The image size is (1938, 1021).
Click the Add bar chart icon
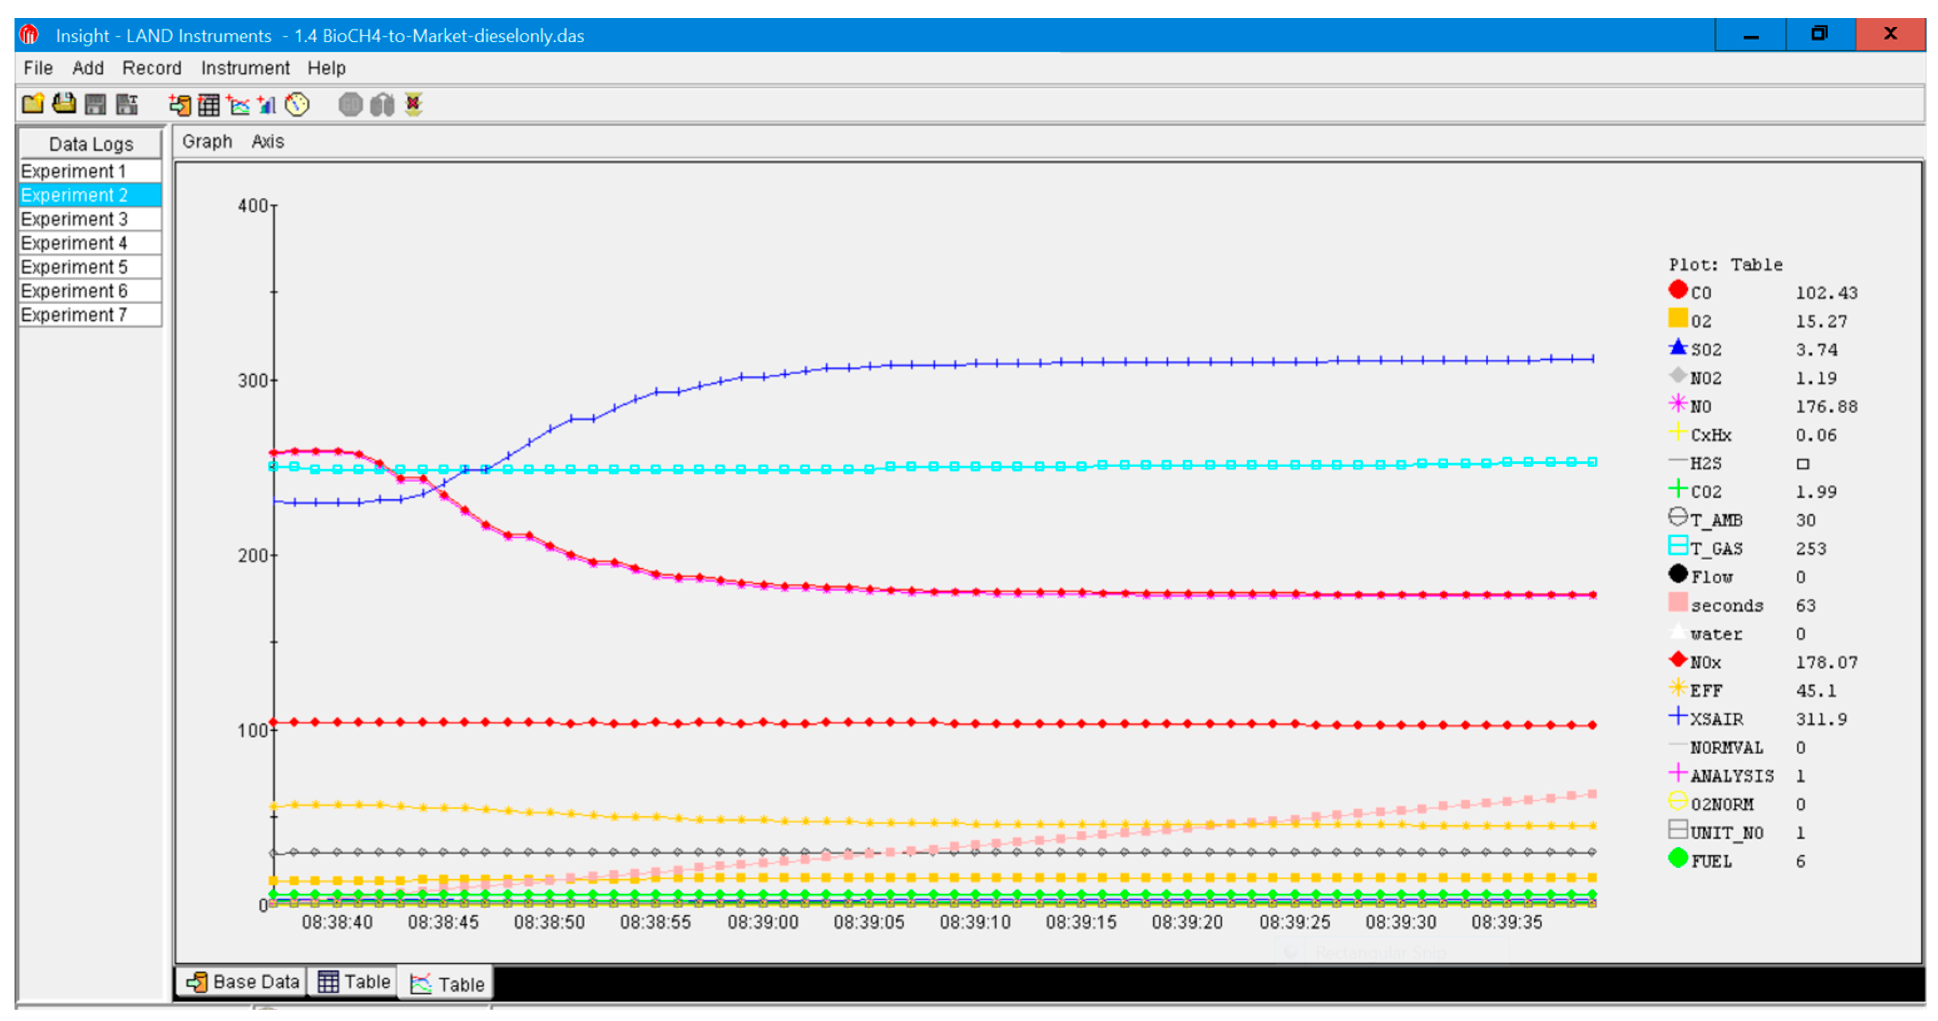[266, 104]
